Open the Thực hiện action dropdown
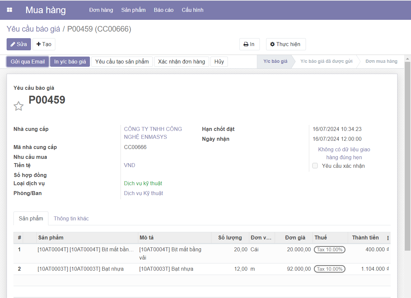Viewport: 411px width, 298px height. (286, 44)
